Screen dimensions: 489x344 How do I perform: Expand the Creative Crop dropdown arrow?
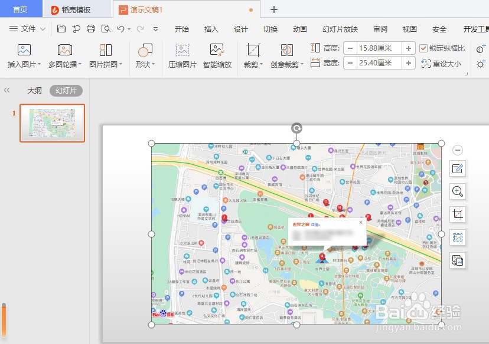click(x=302, y=64)
